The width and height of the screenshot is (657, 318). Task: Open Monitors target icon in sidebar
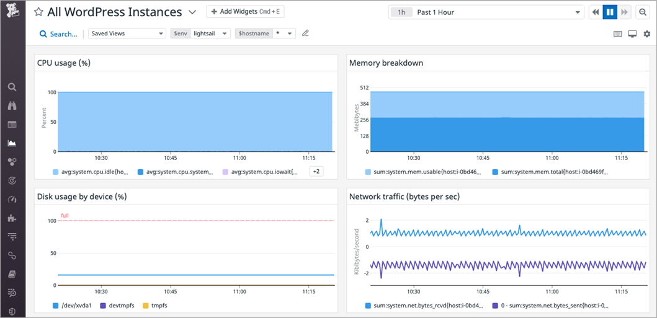(x=12, y=181)
